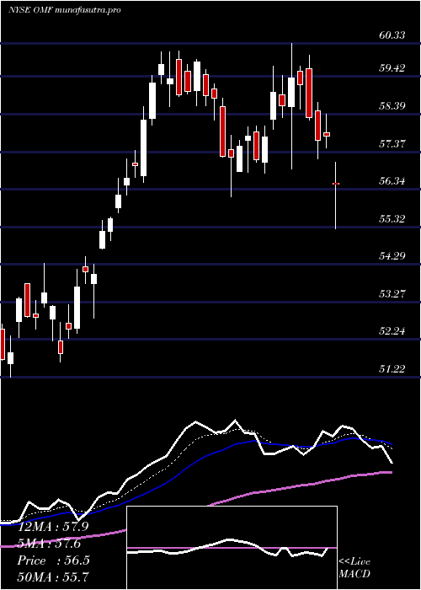Select the 59.42 price axis label
Image resolution: width=421 pixels, height=590 pixels.
click(392, 67)
